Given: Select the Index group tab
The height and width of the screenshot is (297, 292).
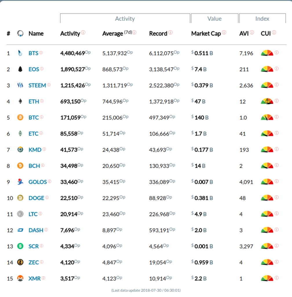Looking at the screenshot, I should (262, 19).
